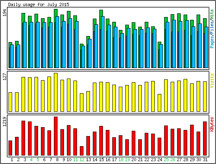Click the red KBytes bar for day 3

tap(23, 138)
